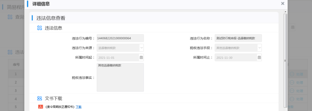
Task: Open calendar for 所属时间止
Action: point(259,58)
